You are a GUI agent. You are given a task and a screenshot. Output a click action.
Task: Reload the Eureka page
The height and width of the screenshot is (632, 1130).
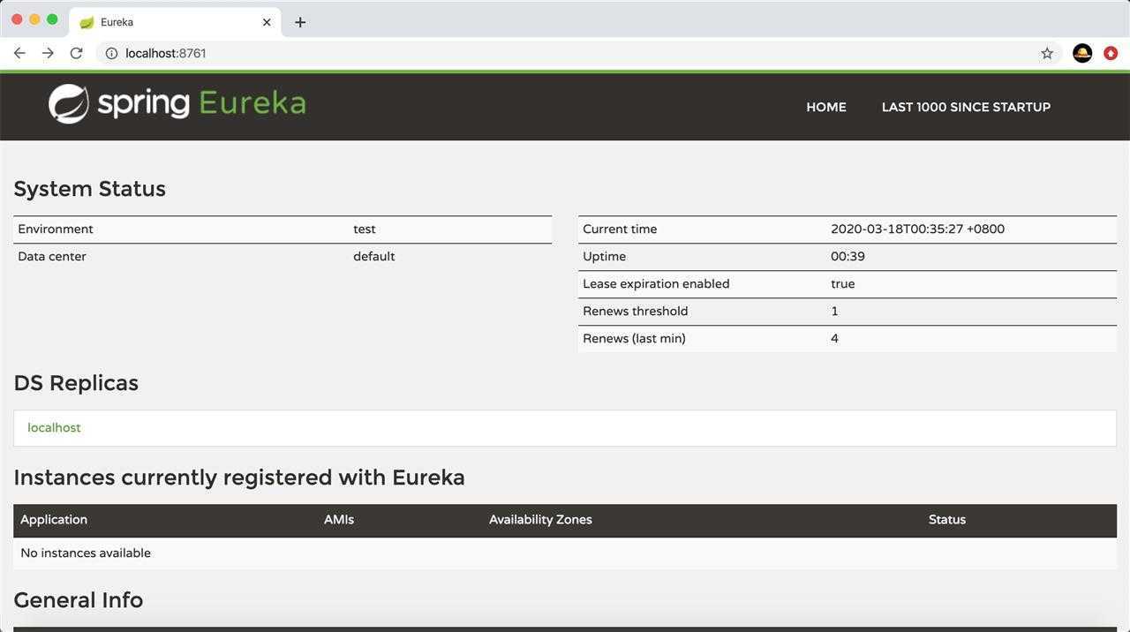(x=77, y=53)
